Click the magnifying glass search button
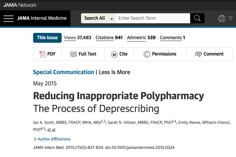 197,18
